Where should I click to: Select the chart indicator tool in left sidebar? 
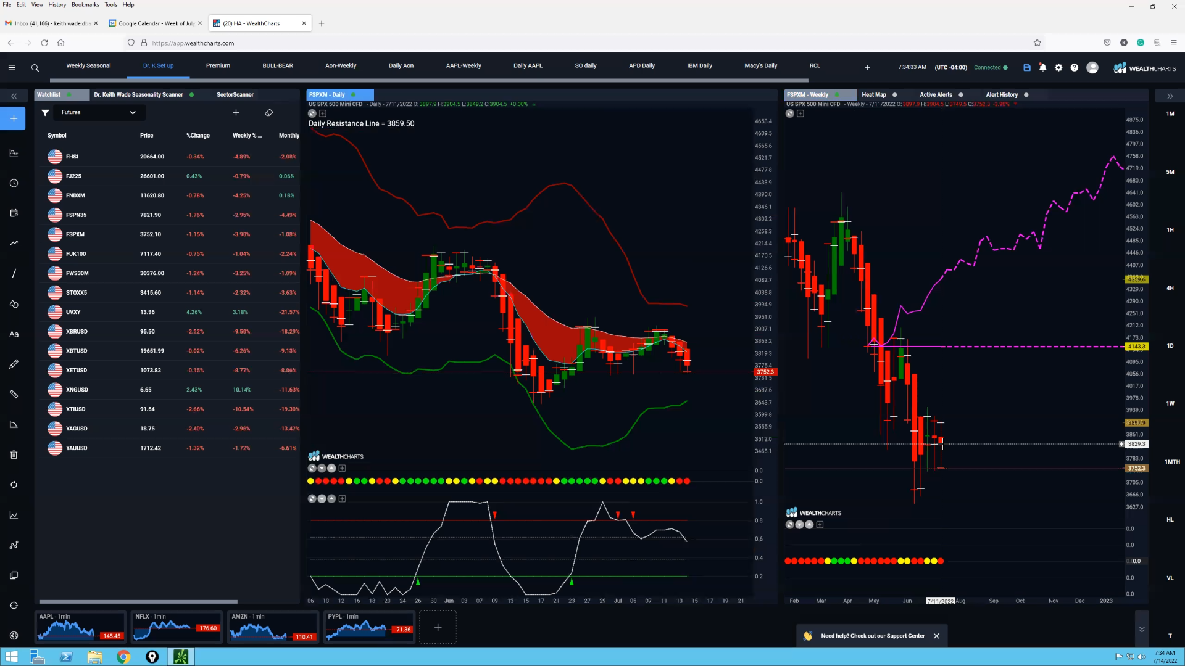pos(14,154)
